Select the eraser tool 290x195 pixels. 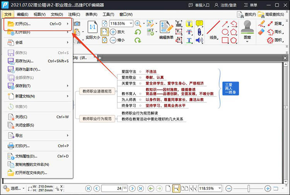[261, 32]
